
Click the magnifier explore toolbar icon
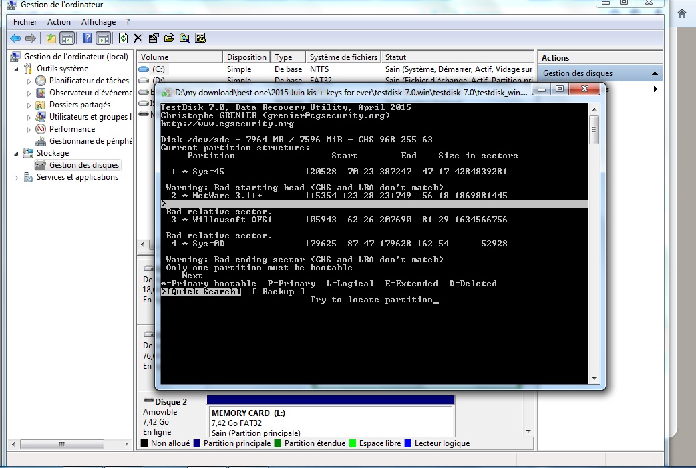click(x=184, y=39)
